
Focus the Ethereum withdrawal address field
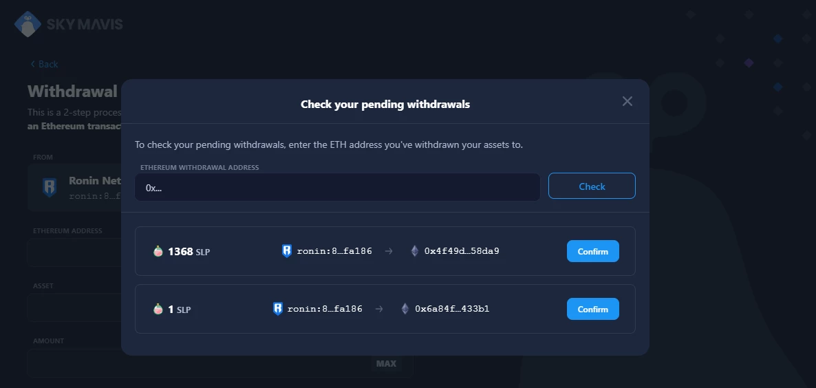click(337, 187)
